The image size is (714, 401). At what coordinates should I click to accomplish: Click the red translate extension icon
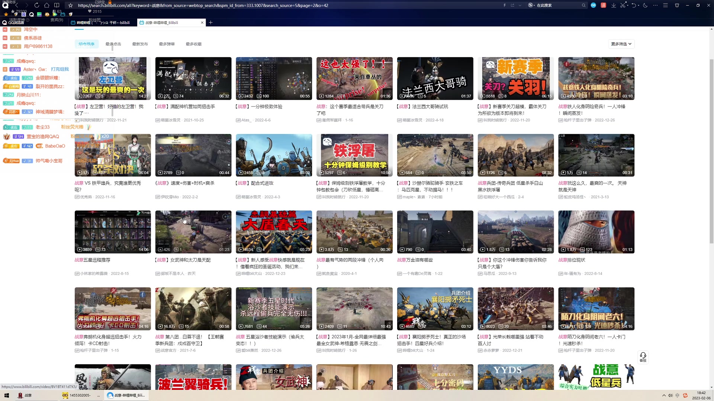pyautogui.click(x=603, y=5)
